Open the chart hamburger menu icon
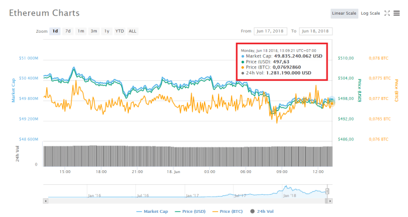 [x=396, y=13]
